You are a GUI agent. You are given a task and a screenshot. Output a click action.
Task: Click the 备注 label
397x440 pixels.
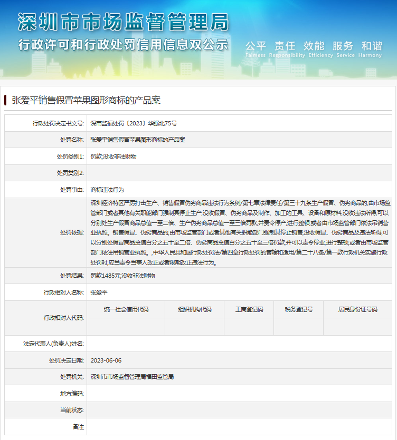[78, 426]
